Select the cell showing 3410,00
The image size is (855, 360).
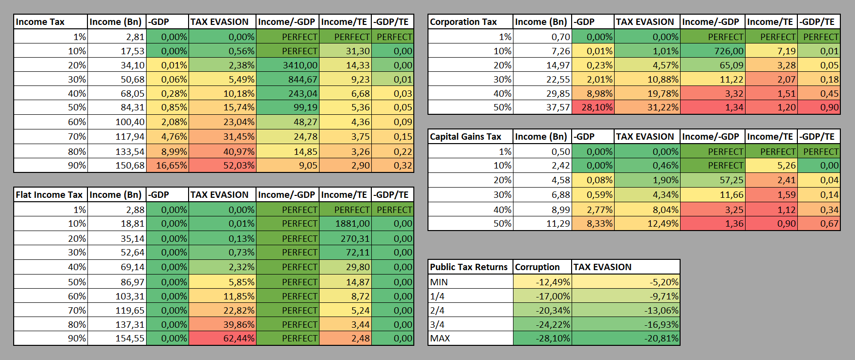click(287, 65)
